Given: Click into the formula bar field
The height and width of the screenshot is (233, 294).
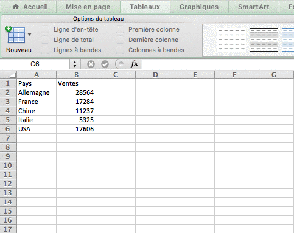Looking at the screenshot, I should coord(217,64).
